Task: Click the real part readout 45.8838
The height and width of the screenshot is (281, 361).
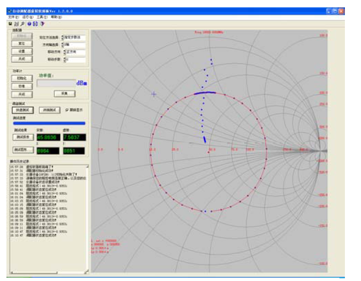Action: coord(48,137)
